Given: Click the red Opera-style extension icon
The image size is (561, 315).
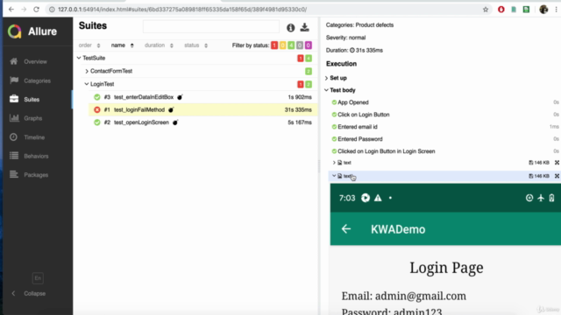Looking at the screenshot, I should coord(501,10).
